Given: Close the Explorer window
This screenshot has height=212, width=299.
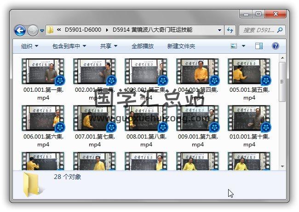Looking at the screenshot, I should [x=276, y=14].
